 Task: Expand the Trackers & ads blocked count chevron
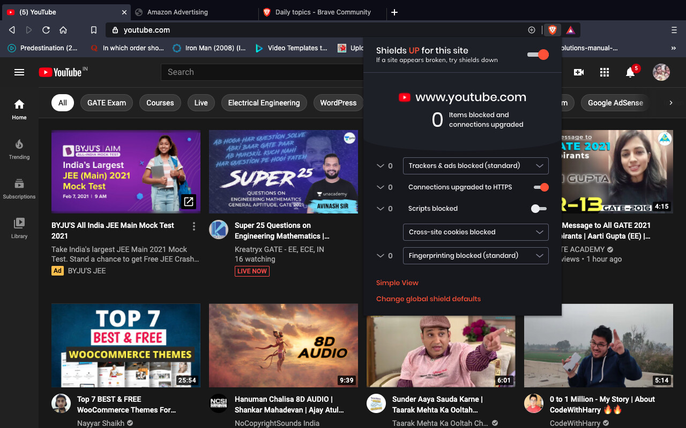pos(381,166)
